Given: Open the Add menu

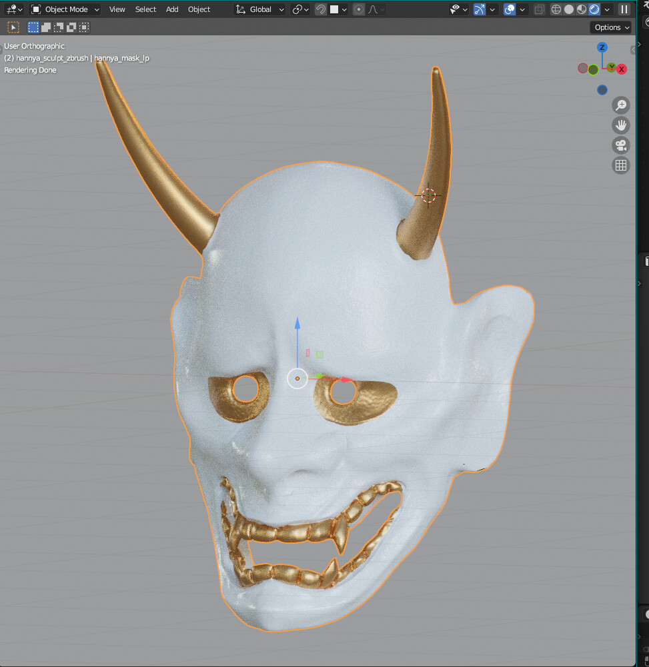Looking at the screenshot, I should (172, 9).
